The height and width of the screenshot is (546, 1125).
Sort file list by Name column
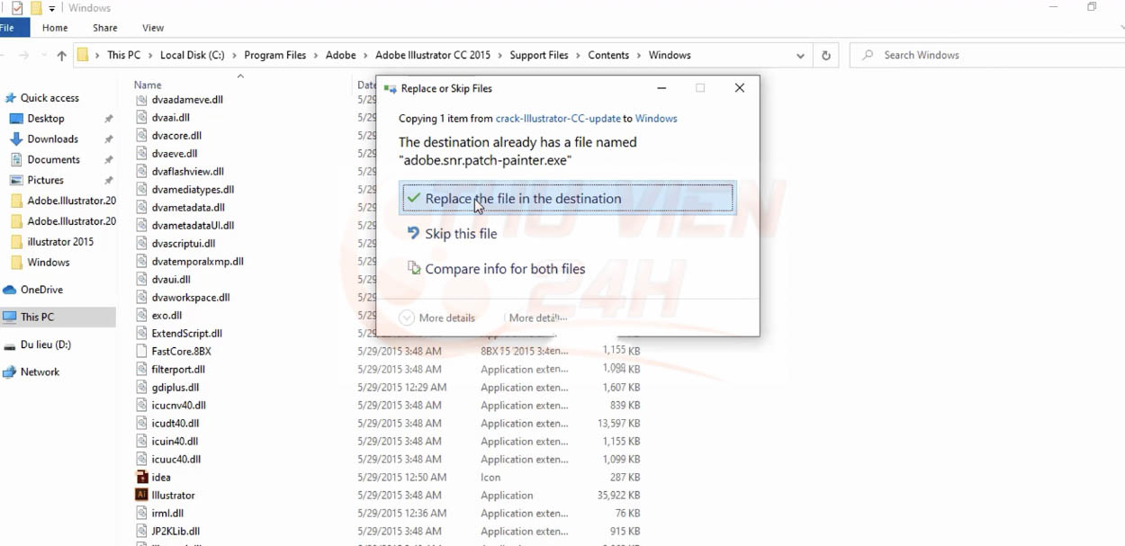(x=148, y=85)
